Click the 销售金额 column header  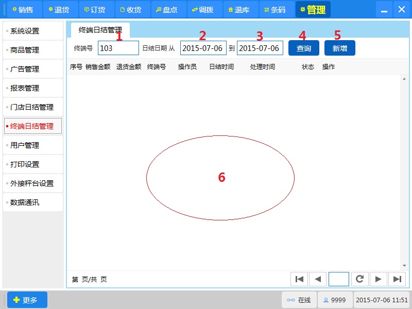98,67
